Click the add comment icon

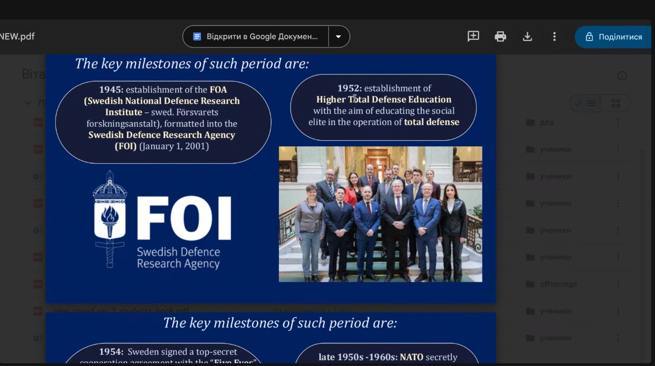click(x=473, y=36)
